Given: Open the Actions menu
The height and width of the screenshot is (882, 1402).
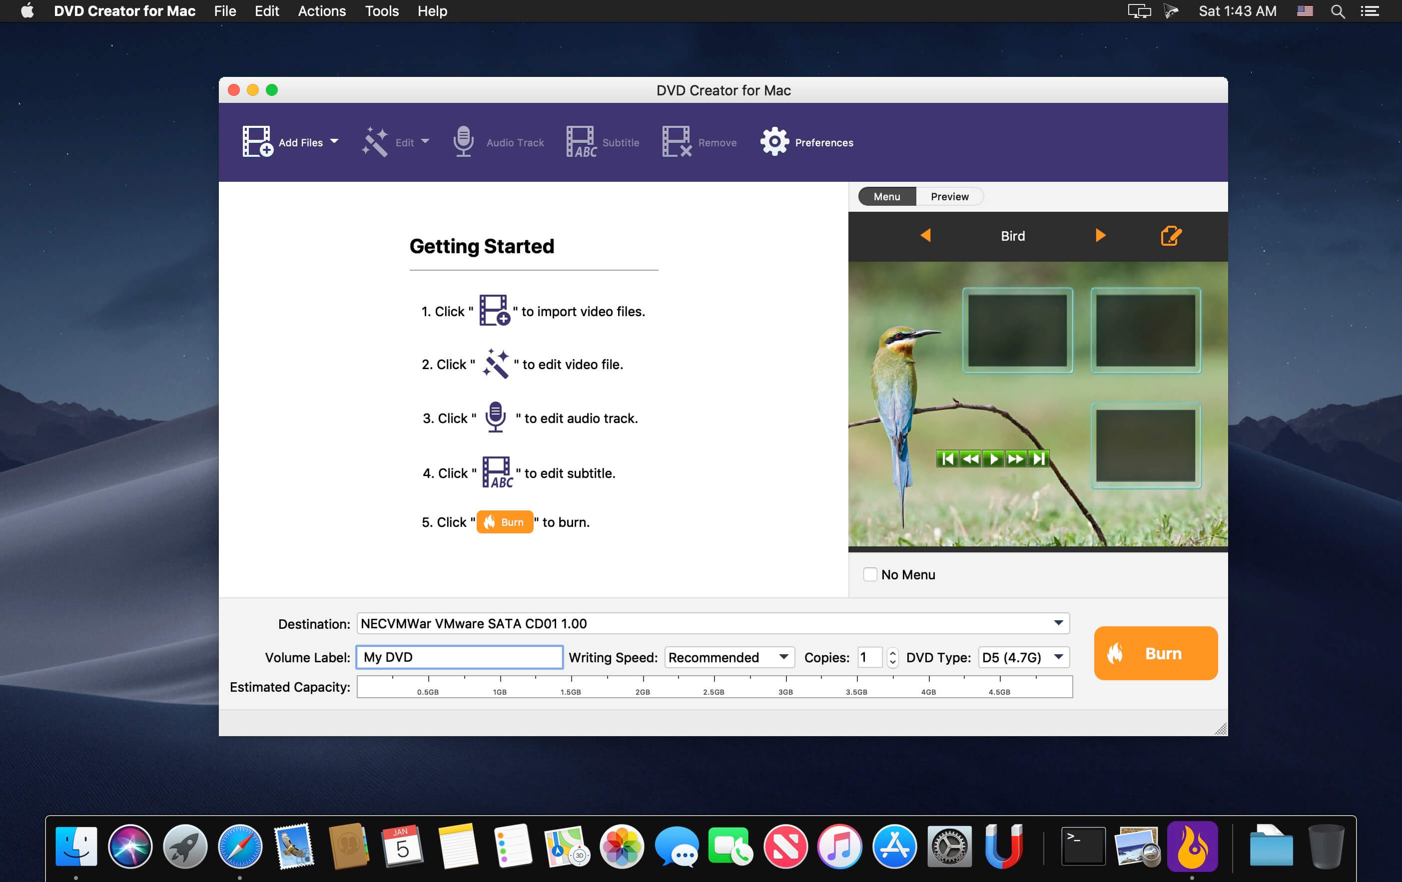Looking at the screenshot, I should point(321,11).
